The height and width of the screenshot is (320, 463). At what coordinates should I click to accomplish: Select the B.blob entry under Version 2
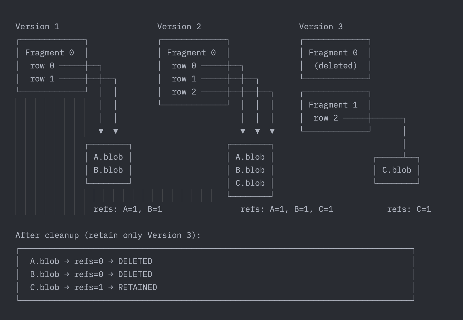point(250,170)
